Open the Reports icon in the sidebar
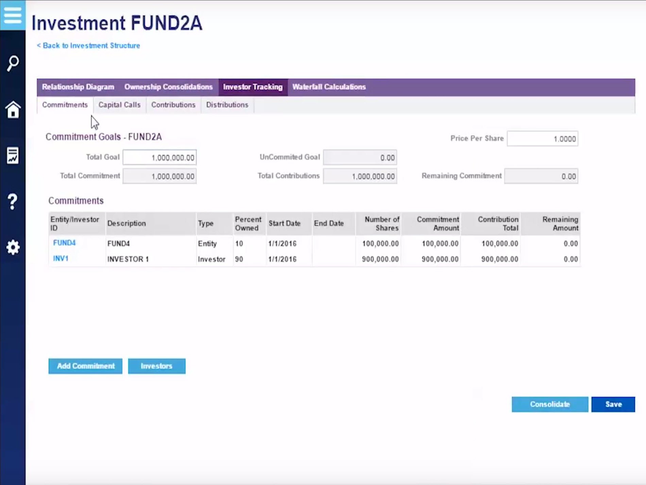Screen dimensions: 646x485 click(13, 156)
